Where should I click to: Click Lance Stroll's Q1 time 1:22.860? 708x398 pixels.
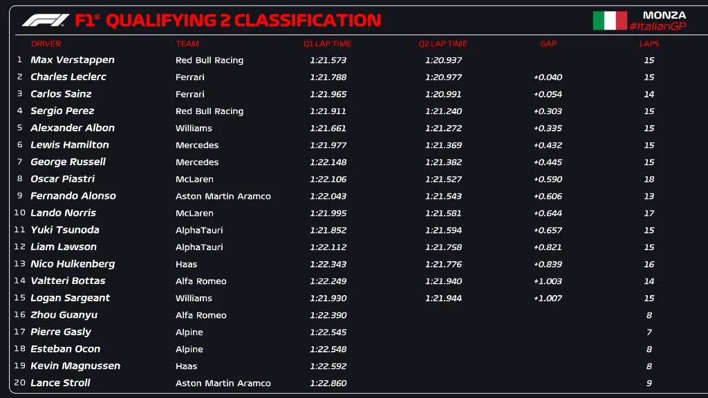pos(328,383)
